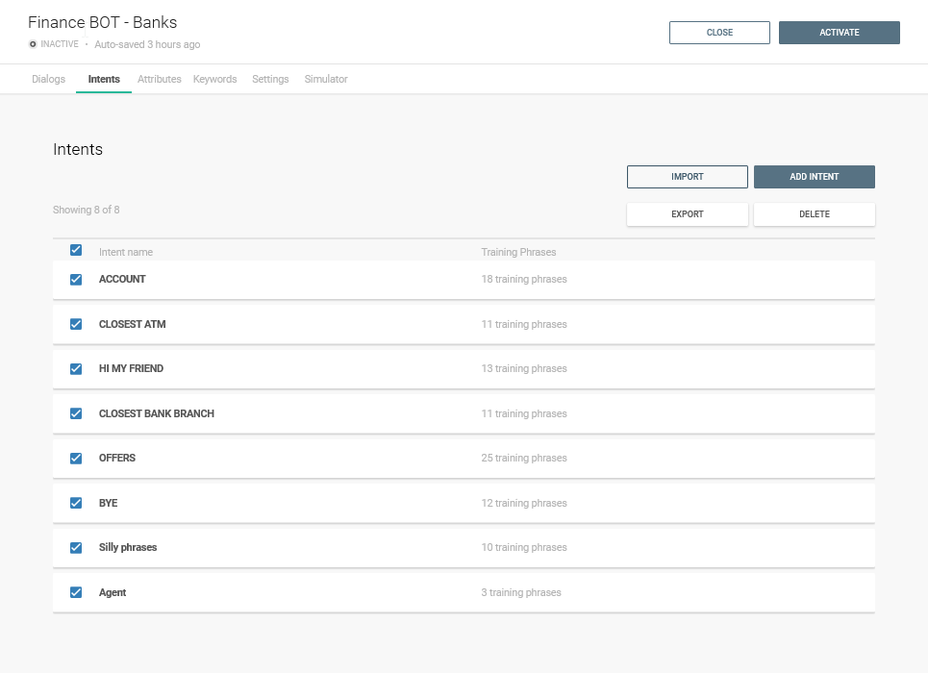
Task: Open the Attributes tab
Action: coord(159,79)
